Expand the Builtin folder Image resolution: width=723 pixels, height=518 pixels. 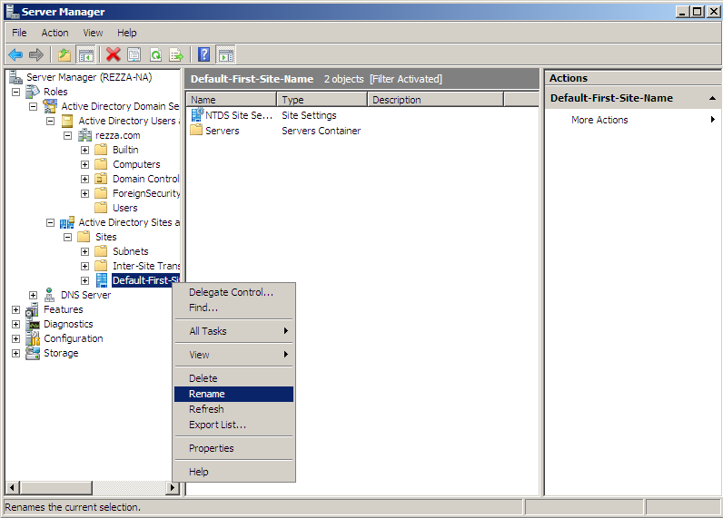(x=84, y=150)
